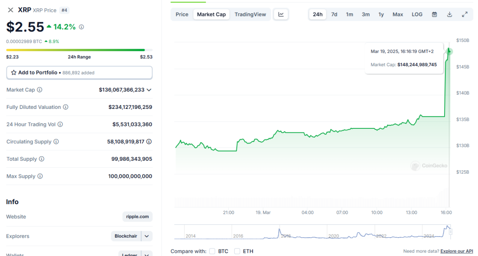
Task: Enable the ETH comparison checkbox
Action: [237, 251]
